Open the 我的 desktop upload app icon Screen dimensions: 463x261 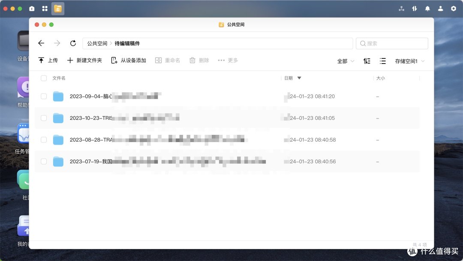pyautogui.click(x=23, y=226)
